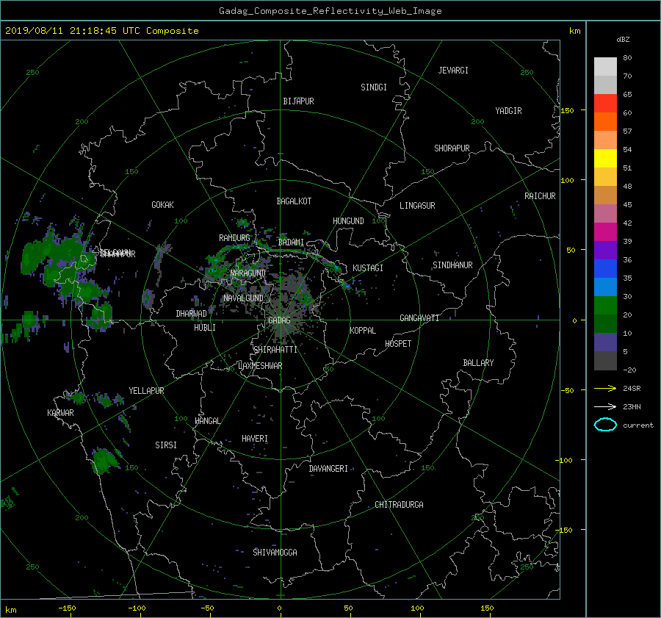Click the KOPPAL city label

[363, 331]
